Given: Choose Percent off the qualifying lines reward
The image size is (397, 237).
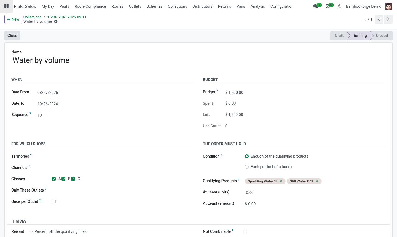Looking at the screenshot, I should coord(31,231).
